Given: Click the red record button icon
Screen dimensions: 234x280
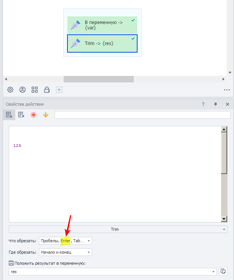Looking at the screenshot, I should pos(34,115).
